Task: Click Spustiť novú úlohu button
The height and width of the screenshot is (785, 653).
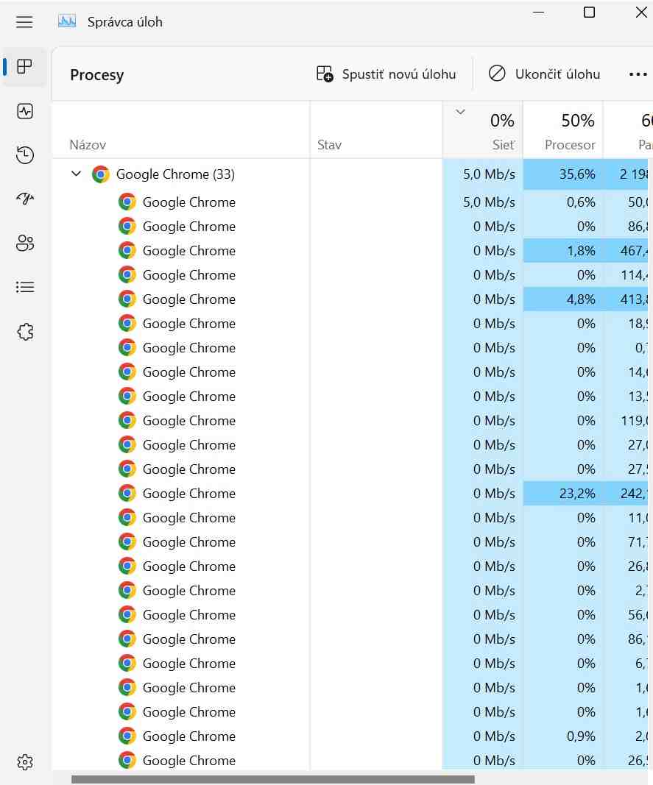Action: point(386,74)
